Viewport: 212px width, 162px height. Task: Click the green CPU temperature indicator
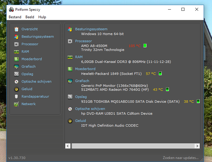coord(145,46)
